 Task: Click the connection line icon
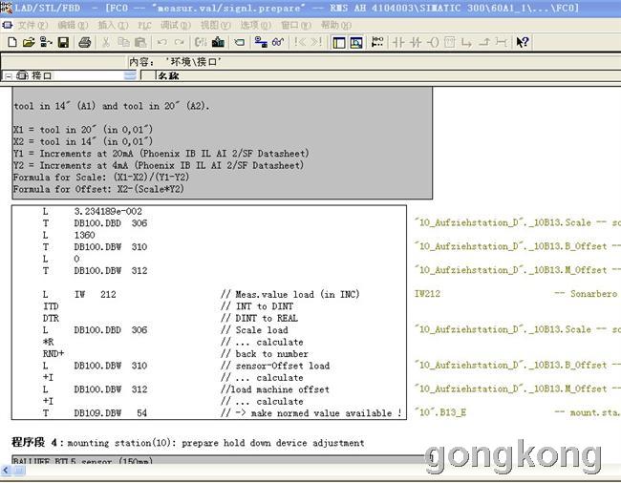(x=502, y=42)
